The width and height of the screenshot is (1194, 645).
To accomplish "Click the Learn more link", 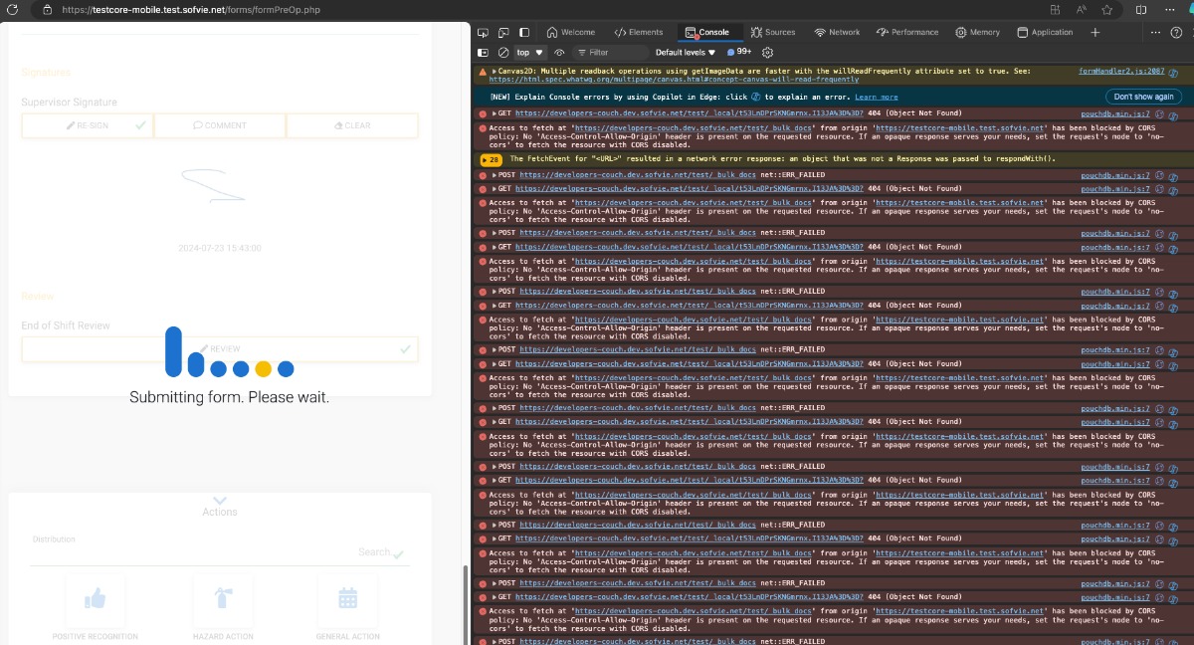I will pyautogui.click(x=876, y=97).
